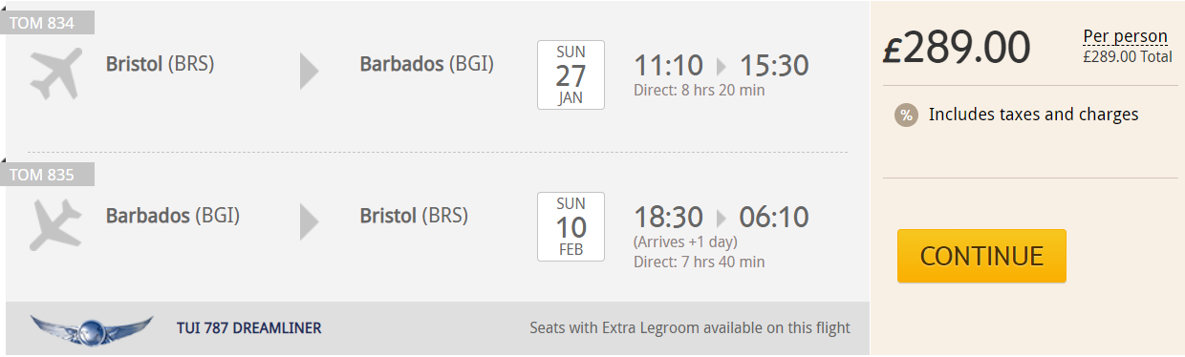Click Seats with Extra Legroom notice
1185x357 pixels.
[x=690, y=328]
